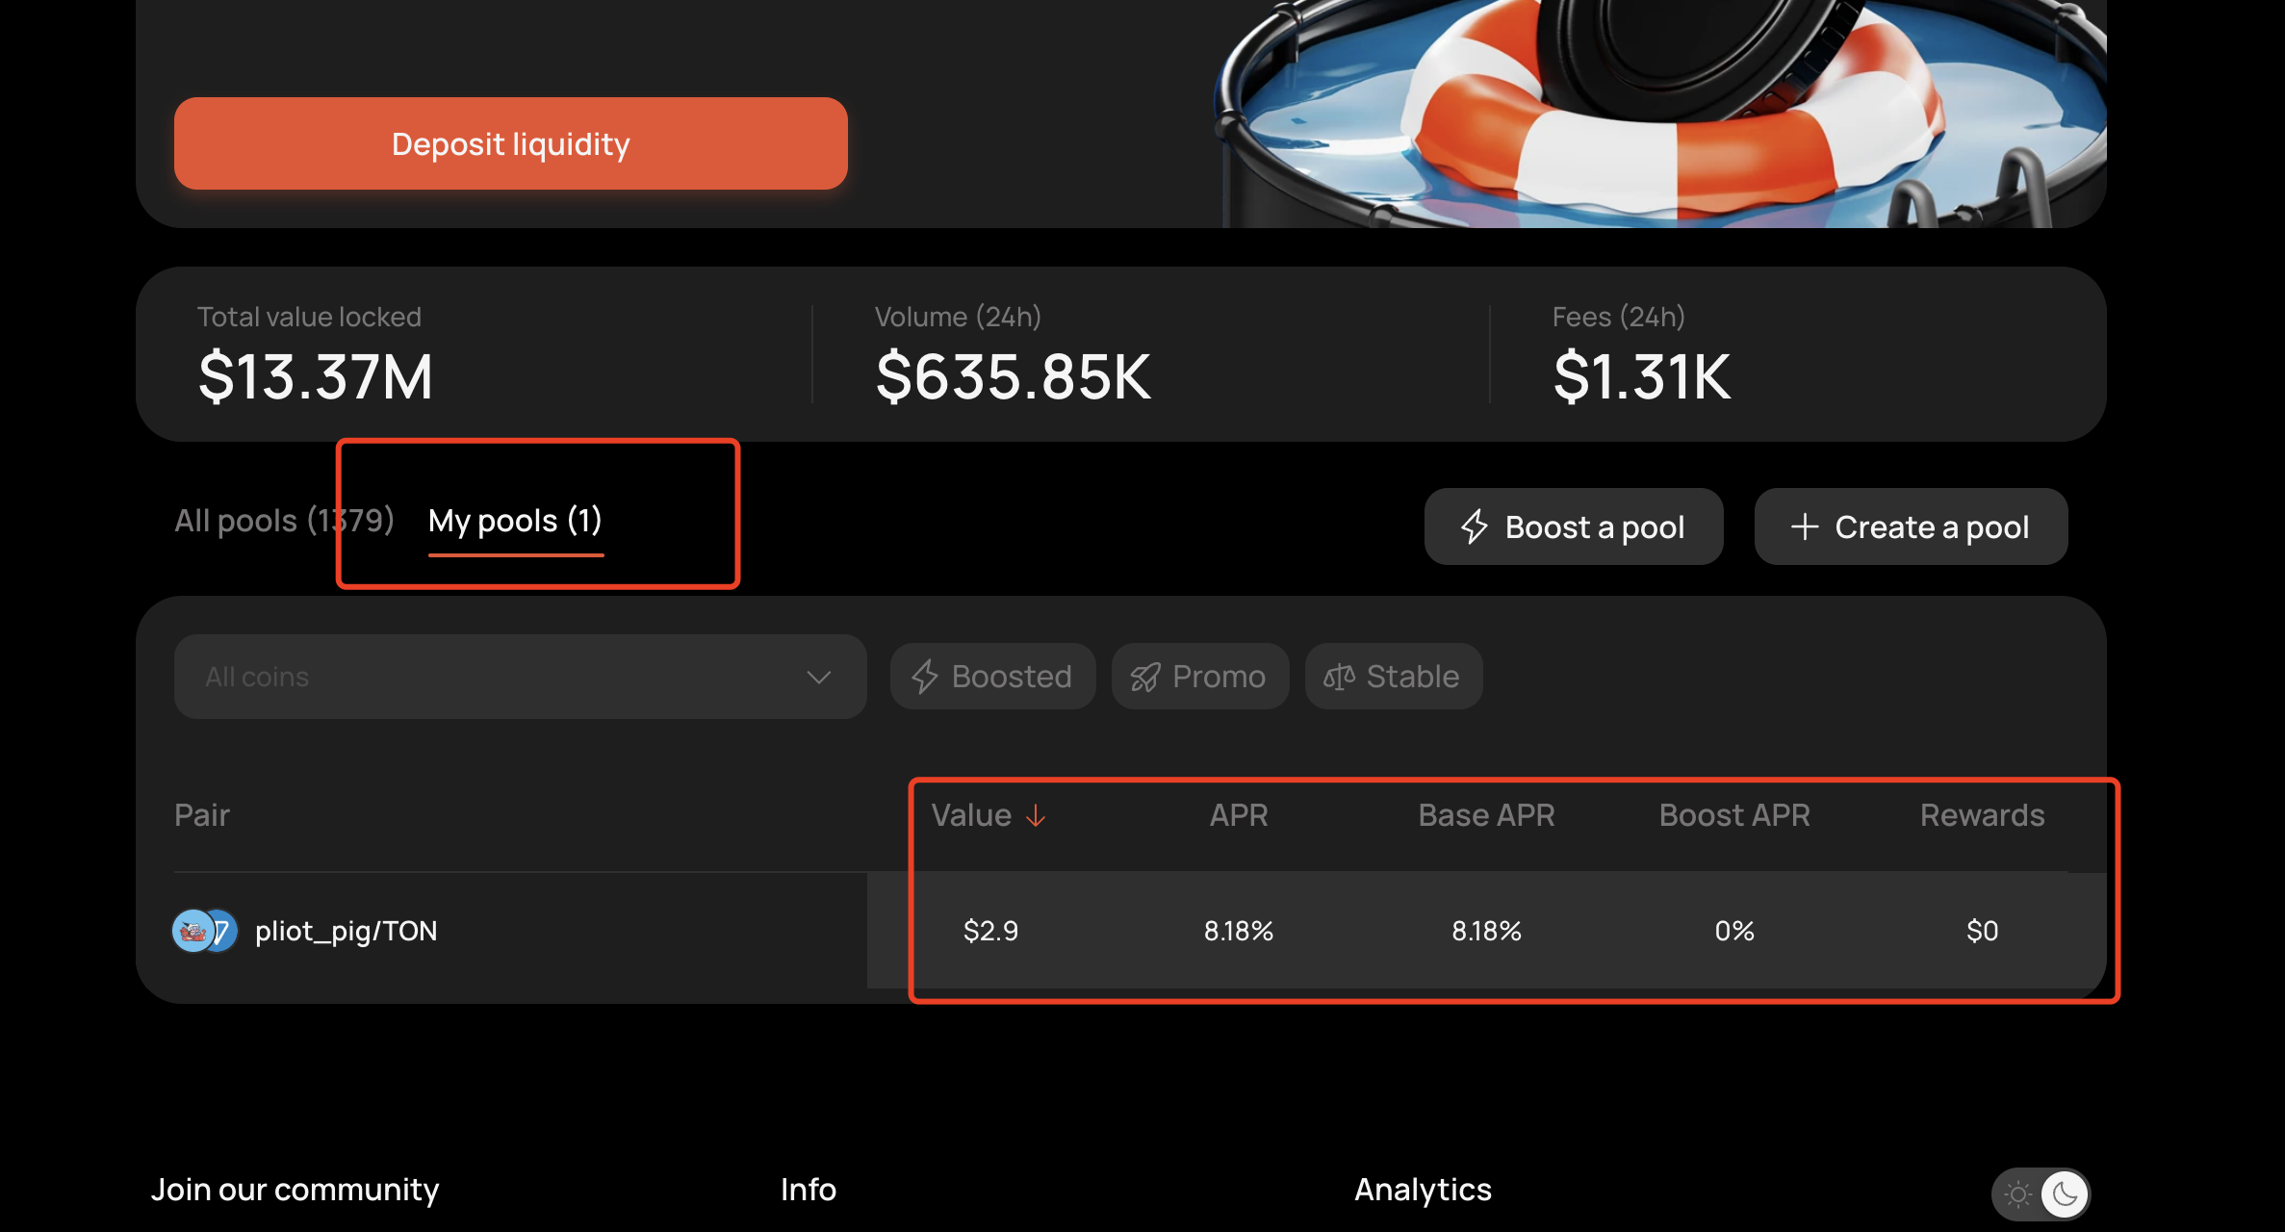Toggle the Stable pools filter
This screenshot has width=2285, height=1232.
tap(1393, 677)
